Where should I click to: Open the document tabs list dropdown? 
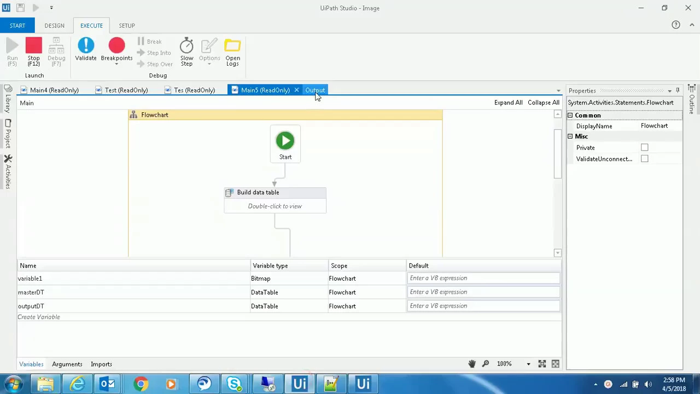[558, 91]
